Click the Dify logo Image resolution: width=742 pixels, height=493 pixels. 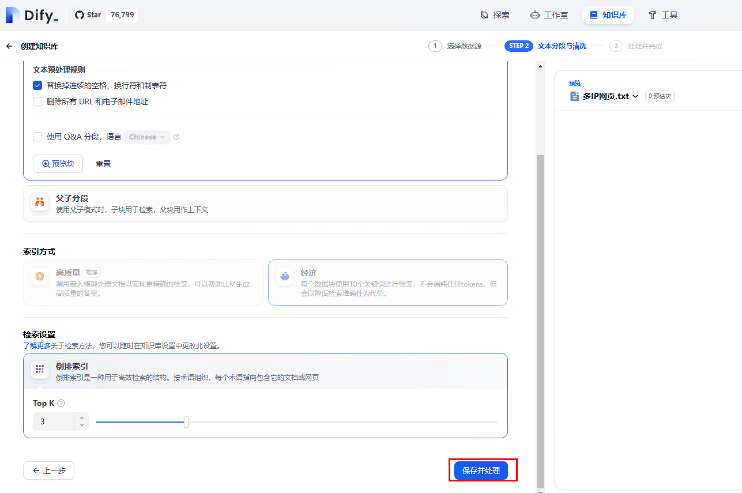coord(32,15)
